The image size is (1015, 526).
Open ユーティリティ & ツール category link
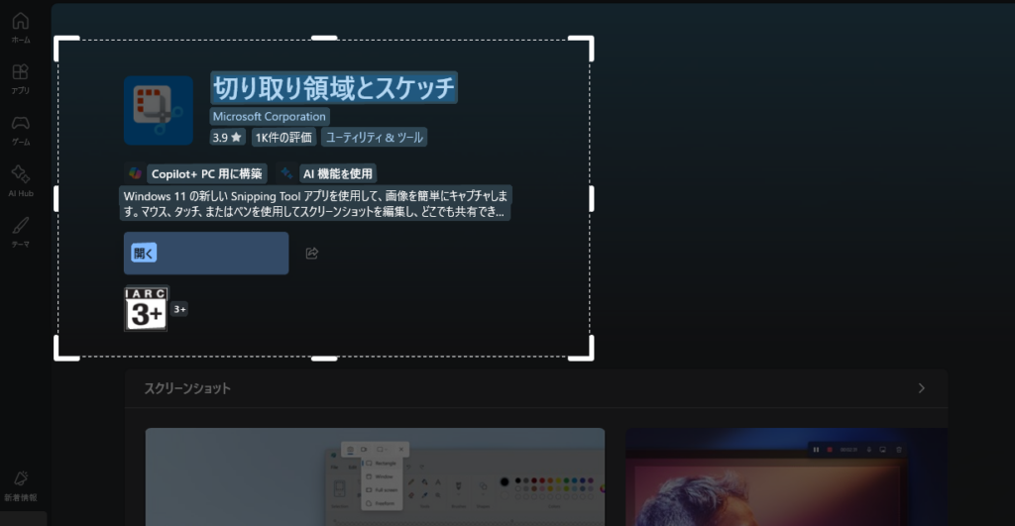374,137
